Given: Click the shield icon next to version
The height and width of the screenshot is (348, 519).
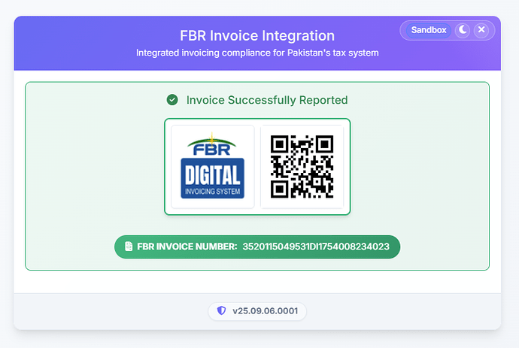Looking at the screenshot, I should click(x=221, y=310).
